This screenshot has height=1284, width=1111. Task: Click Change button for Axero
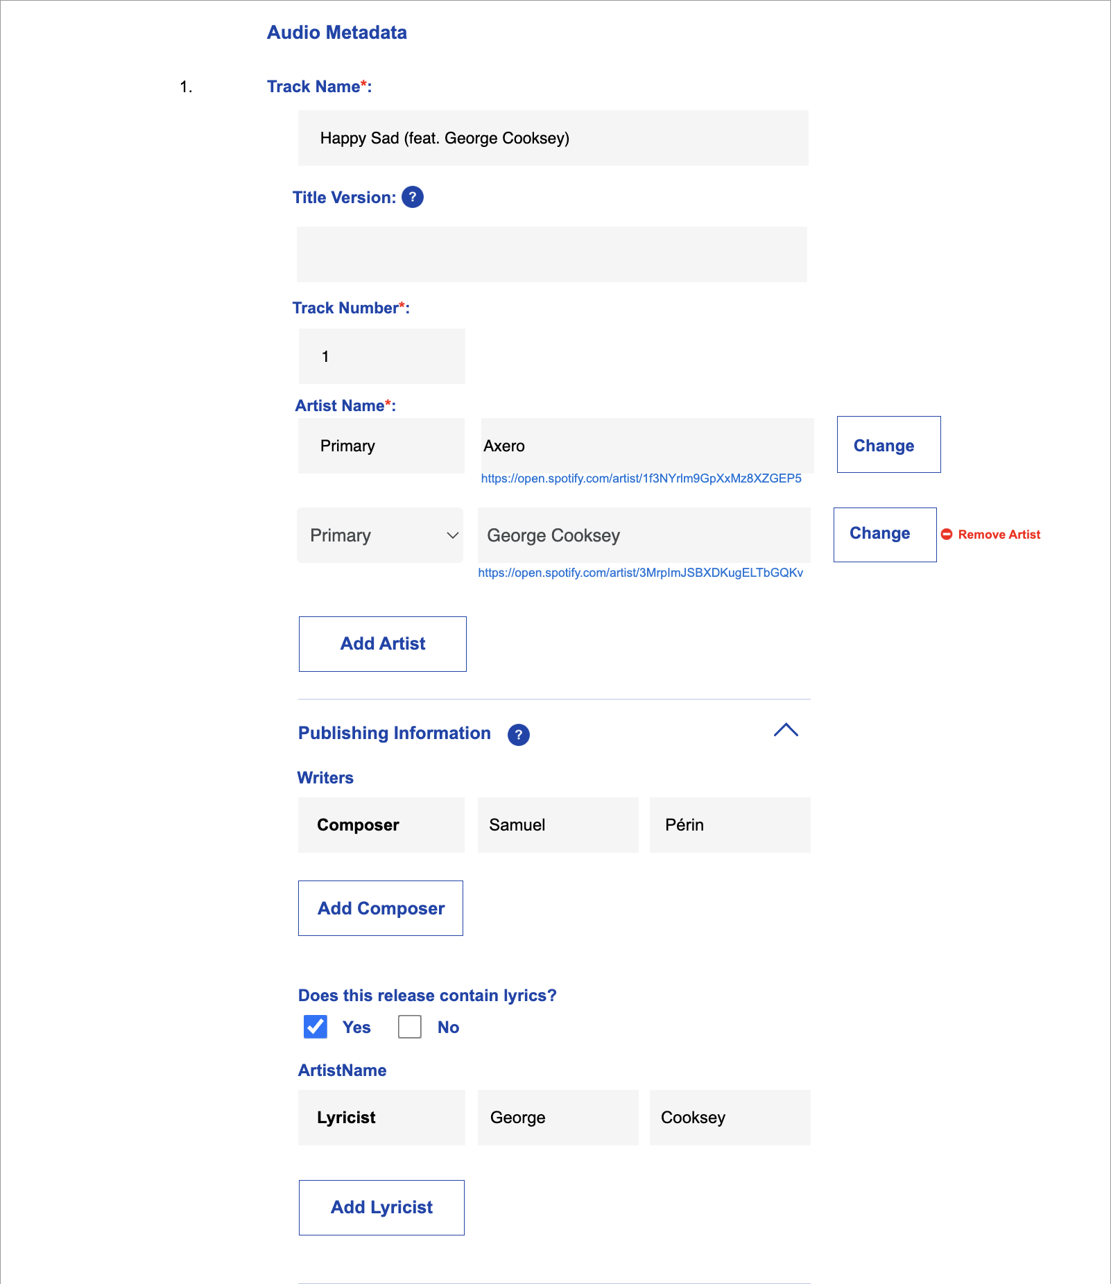pyautogui.click(x=888, y=445)
